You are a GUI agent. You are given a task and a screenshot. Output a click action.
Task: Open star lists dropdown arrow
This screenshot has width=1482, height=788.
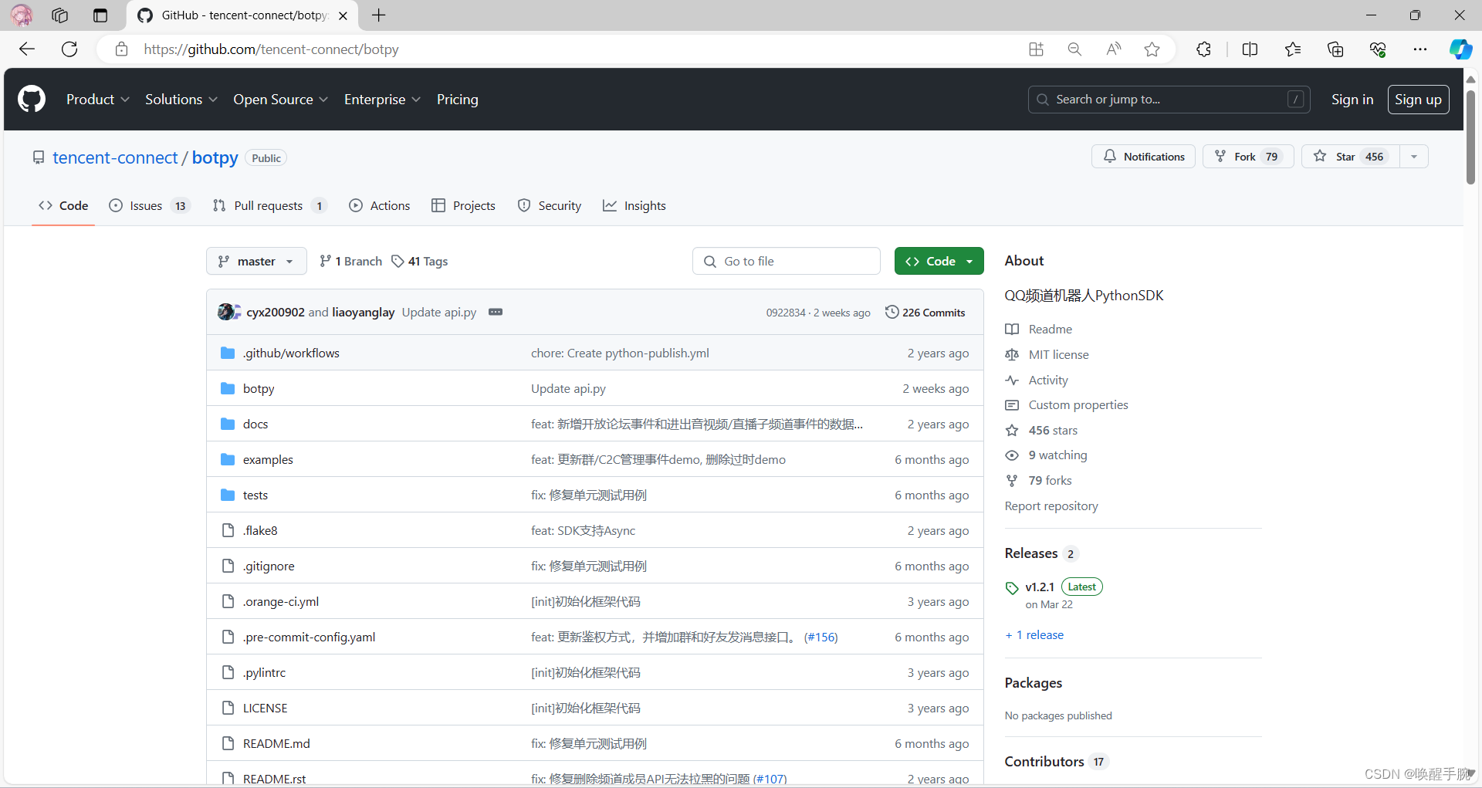(1413, 157)
